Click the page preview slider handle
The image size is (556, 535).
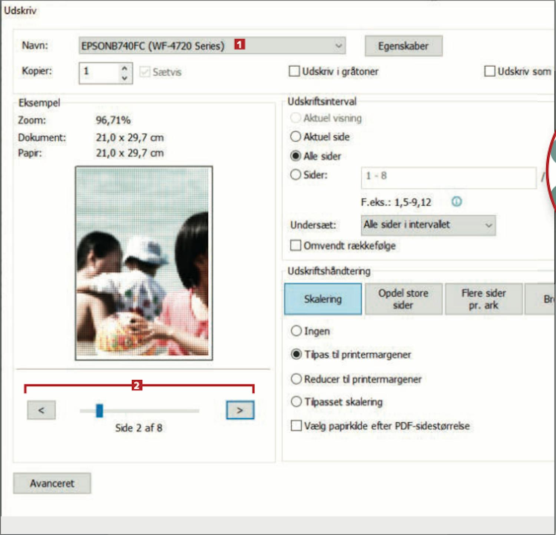point(99,410)
